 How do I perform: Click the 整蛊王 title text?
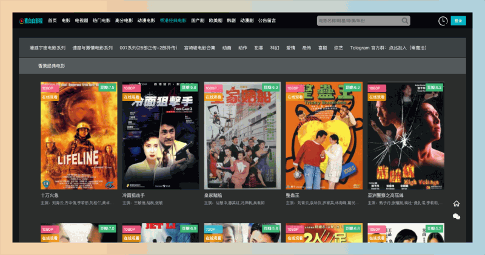pyautogui.click(x=293, y=196)
